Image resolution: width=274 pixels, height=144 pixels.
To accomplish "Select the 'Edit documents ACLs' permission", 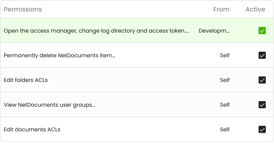I will click(x=32, y=129).
